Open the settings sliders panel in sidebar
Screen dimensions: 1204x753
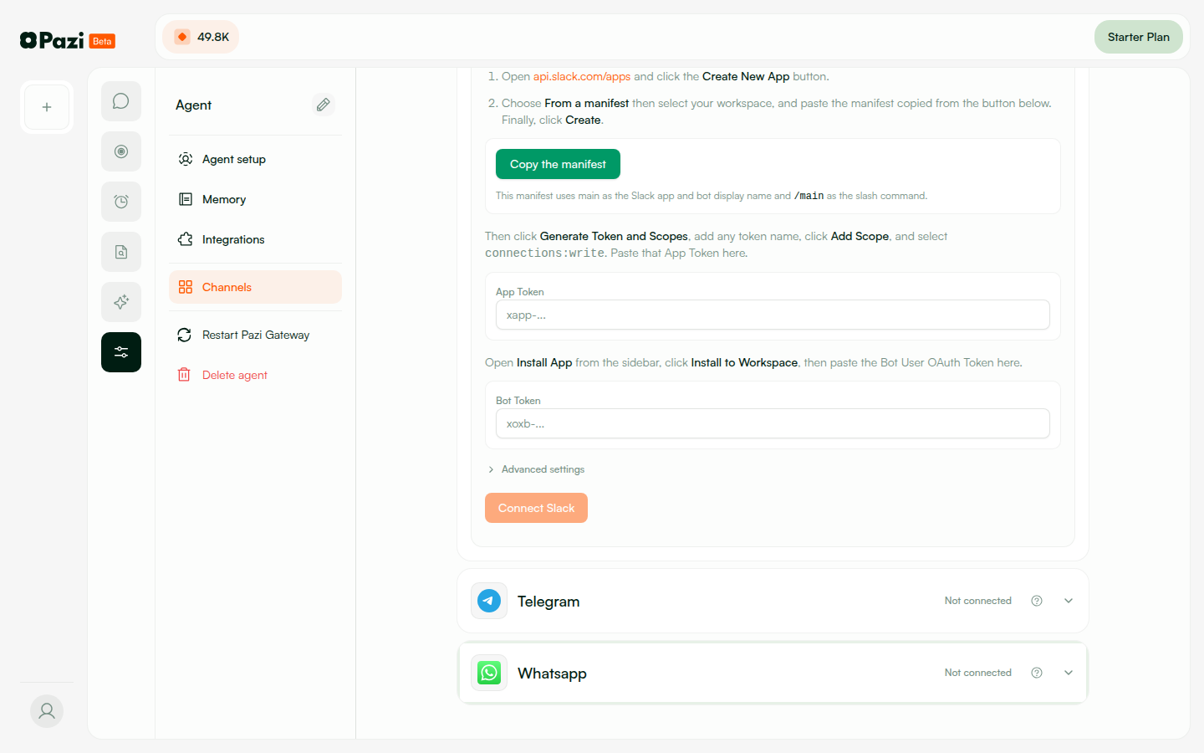click(x=120, y=351)
